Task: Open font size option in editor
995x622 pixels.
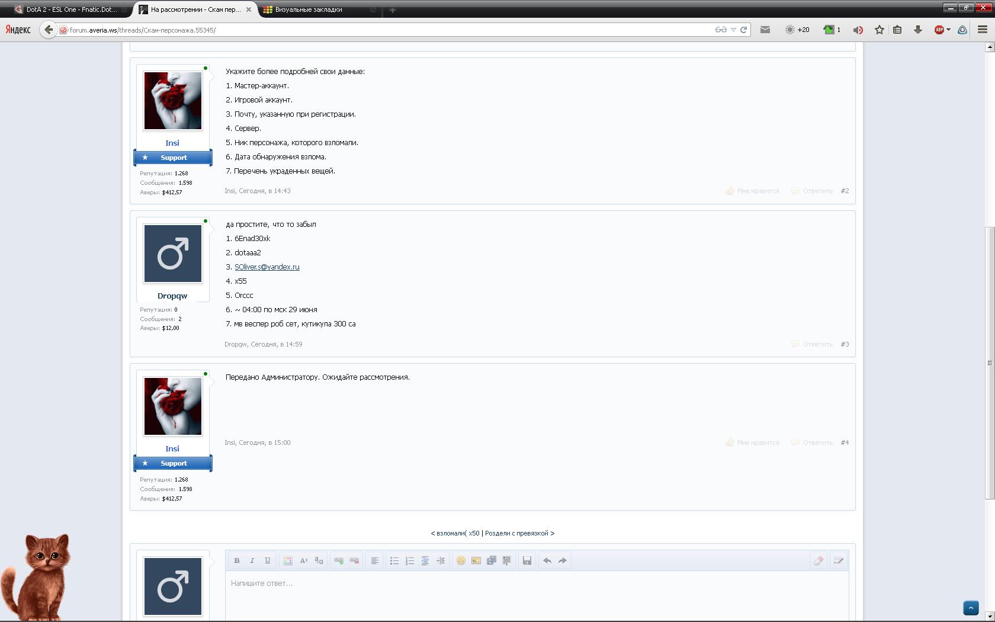Action: [x=303, y=560]
